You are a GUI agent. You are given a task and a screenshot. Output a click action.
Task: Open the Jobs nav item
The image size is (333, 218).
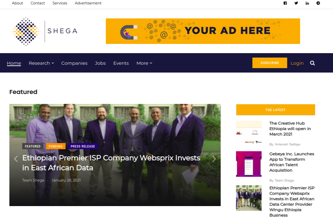tap(100, 63)
